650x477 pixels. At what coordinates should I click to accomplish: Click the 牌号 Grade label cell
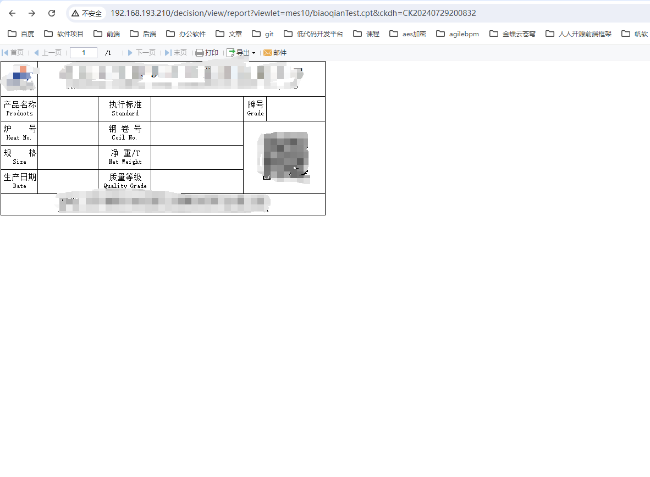pyautogui.click(x=255, y=109)
